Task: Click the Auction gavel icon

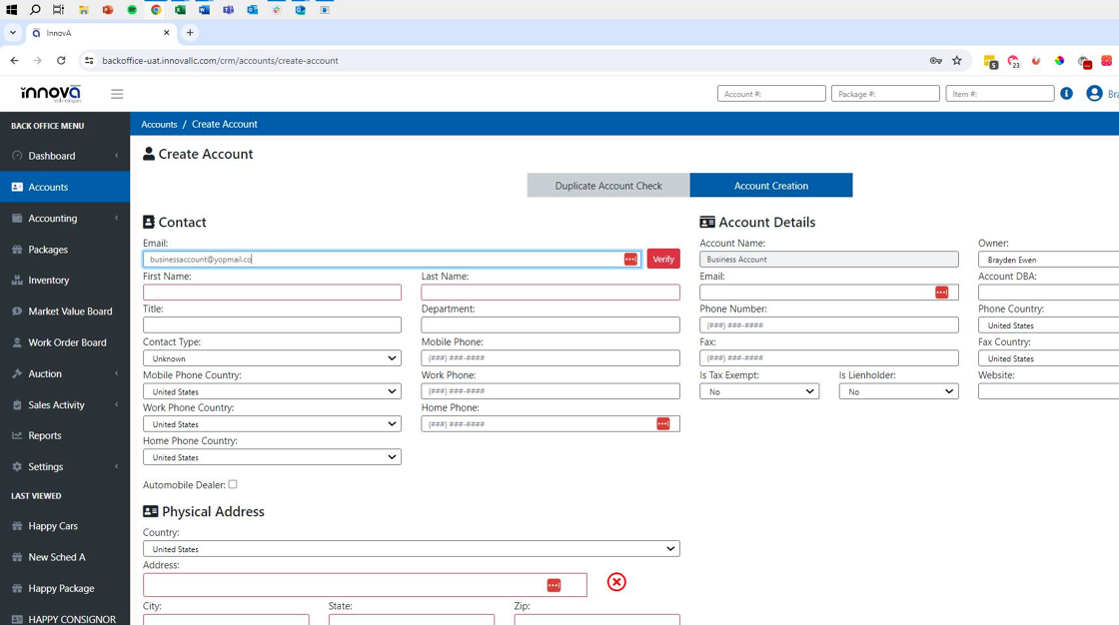Action: tap(17, 373)
